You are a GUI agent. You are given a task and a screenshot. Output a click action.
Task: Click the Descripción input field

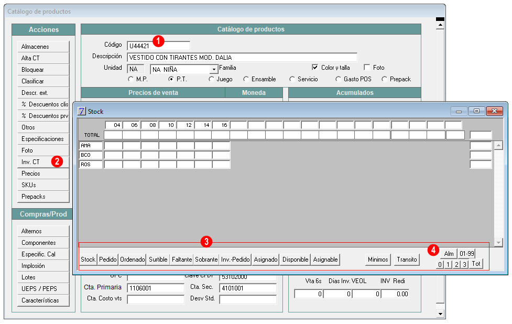click(x=242, y=58)
